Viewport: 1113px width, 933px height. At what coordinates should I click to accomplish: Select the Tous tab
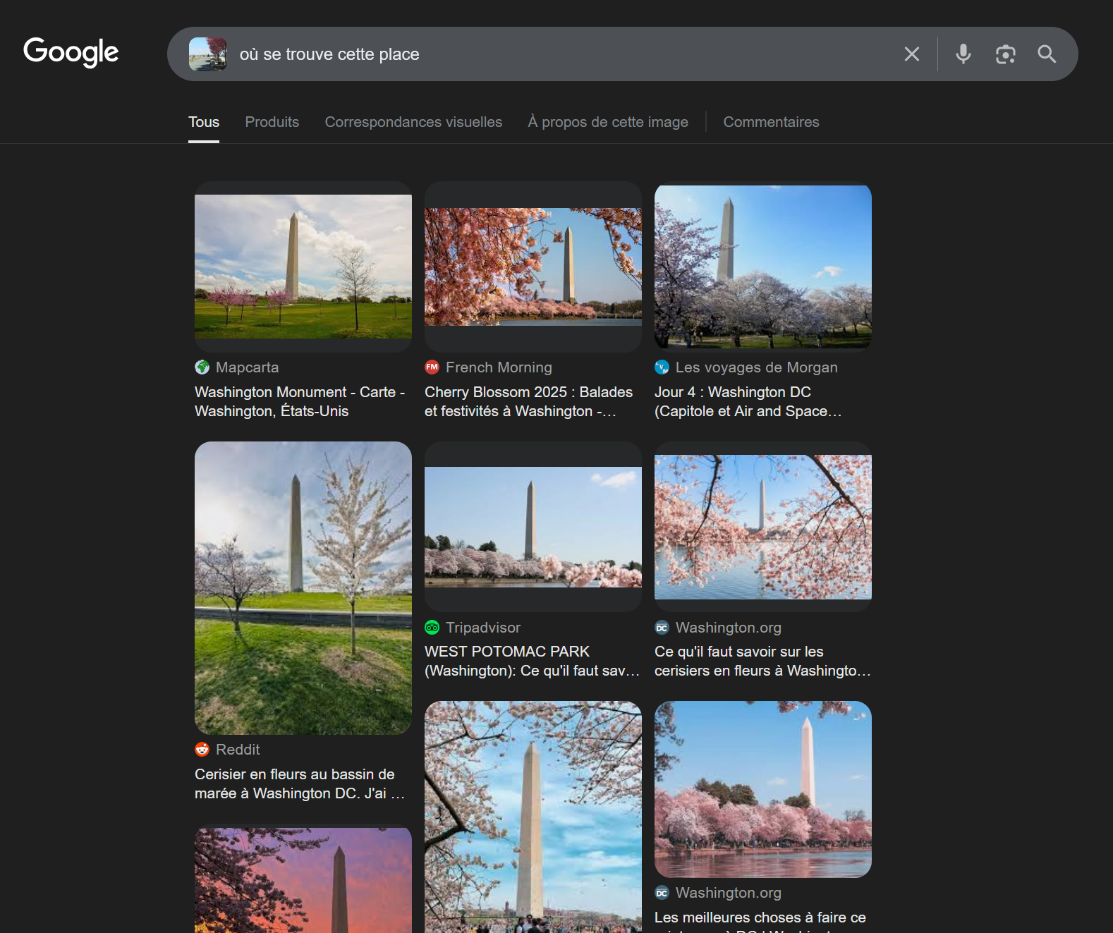[204, 122]
